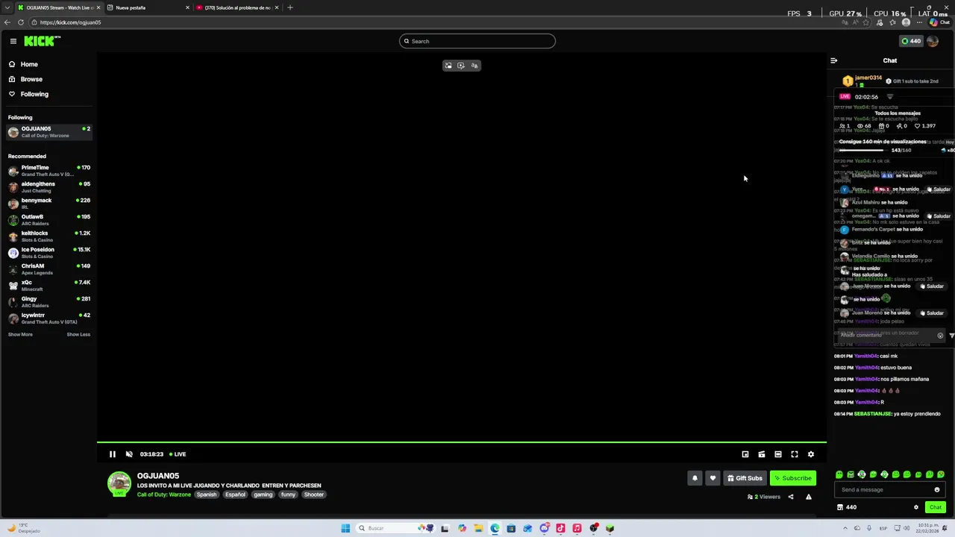The height and width of the screenshot is (537, 955).
Task: Click the Gift Subs button
Action: click(745, 478)
